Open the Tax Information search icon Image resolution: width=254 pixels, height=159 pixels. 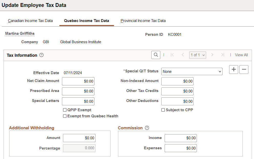tap(156, 55)
